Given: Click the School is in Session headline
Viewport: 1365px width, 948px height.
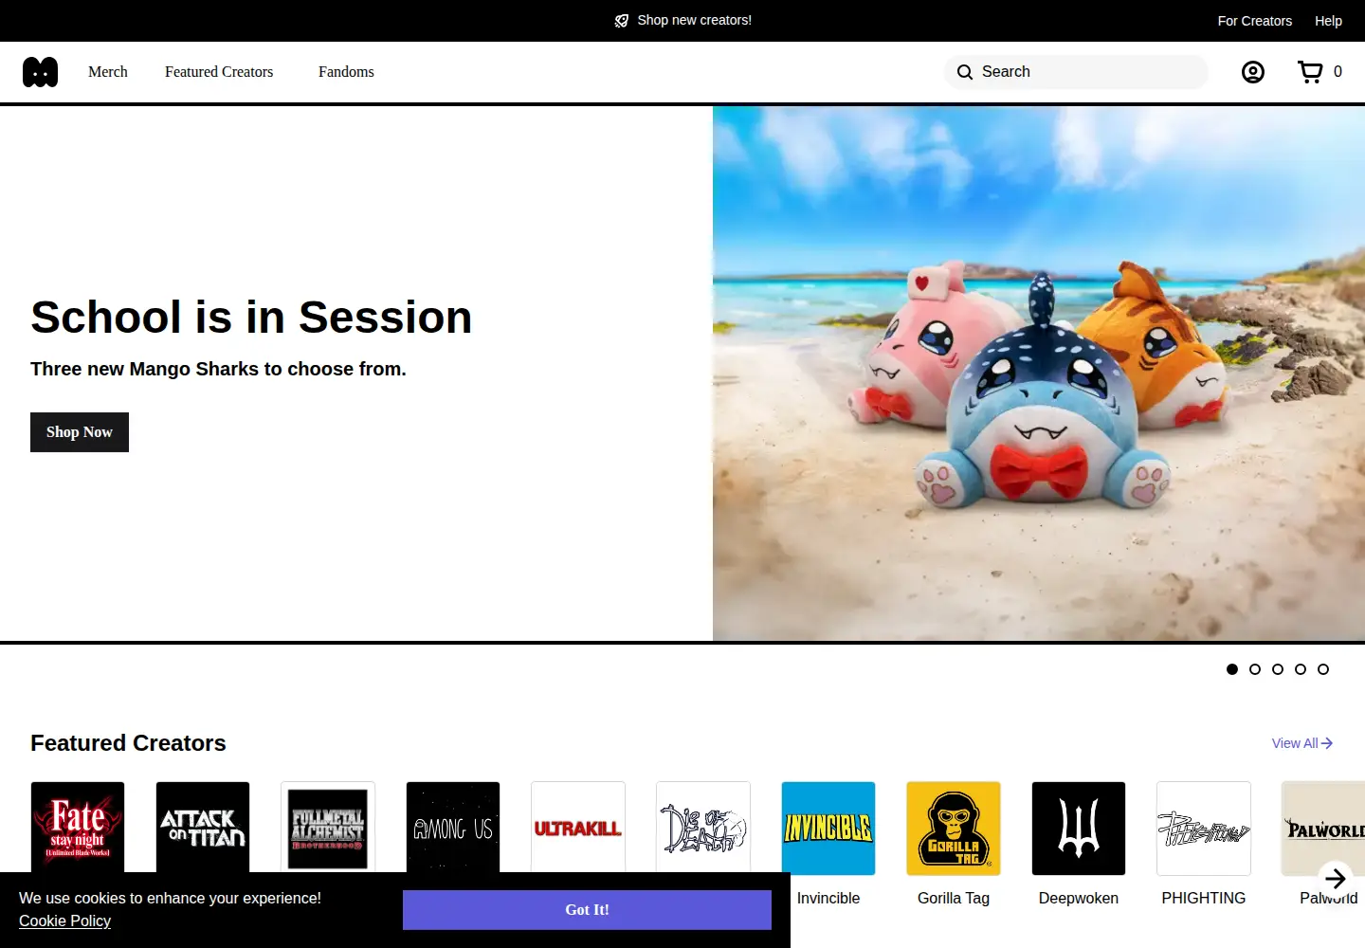Looking at the screenshot, I should pos(251,318).
